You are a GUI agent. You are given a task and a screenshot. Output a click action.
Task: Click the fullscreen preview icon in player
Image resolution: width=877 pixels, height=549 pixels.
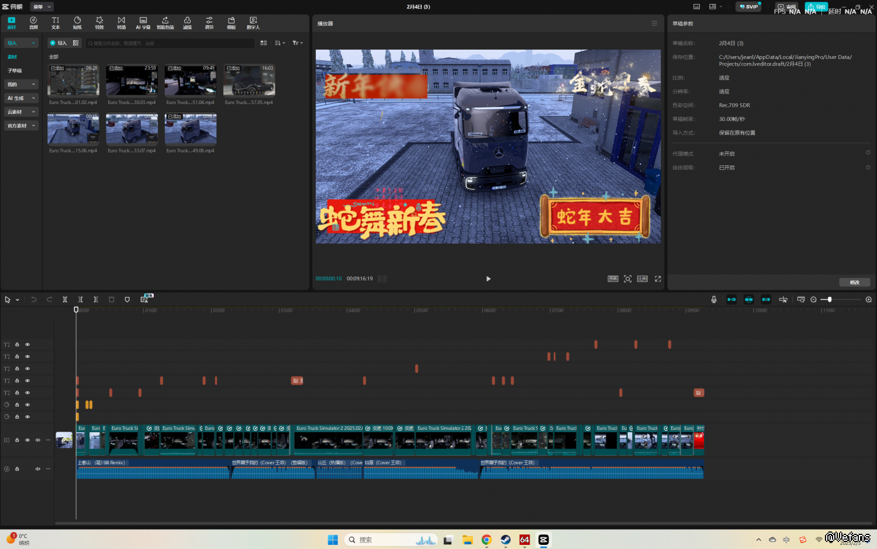point(658,279)
